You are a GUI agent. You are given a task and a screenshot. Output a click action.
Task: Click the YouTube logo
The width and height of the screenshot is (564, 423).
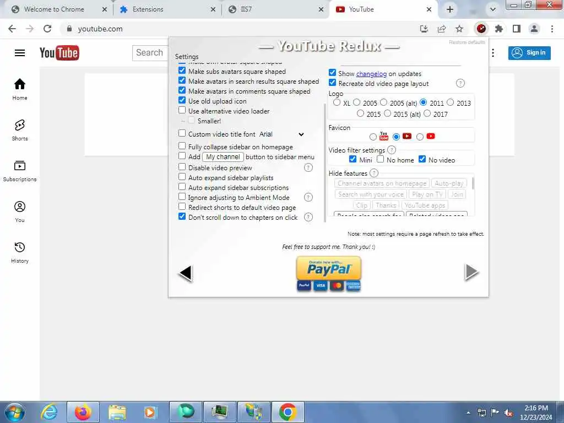coord(59,53)
